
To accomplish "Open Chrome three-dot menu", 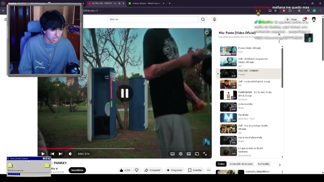I will (x=320, y=11).
